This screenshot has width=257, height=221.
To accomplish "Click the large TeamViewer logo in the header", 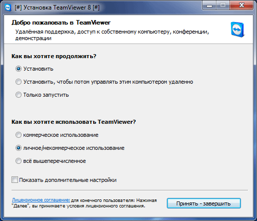I will 237,30.
